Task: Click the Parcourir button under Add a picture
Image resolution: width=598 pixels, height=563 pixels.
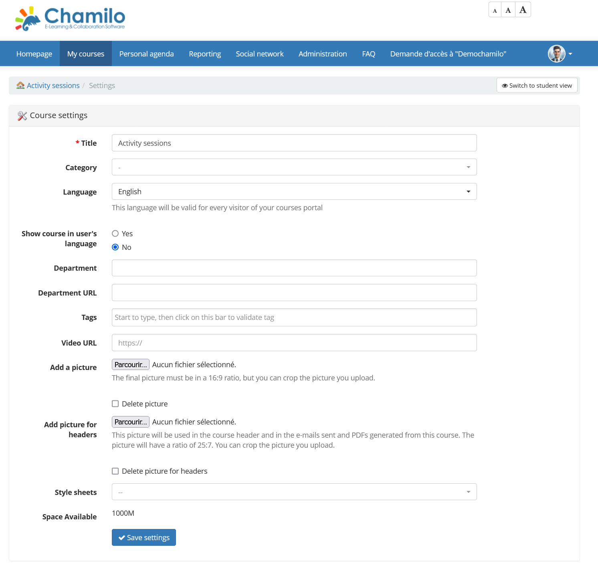Action: pyautogui.click(x=130, y=364)
